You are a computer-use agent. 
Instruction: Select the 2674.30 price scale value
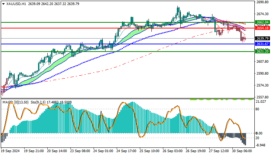click(262, 14)
